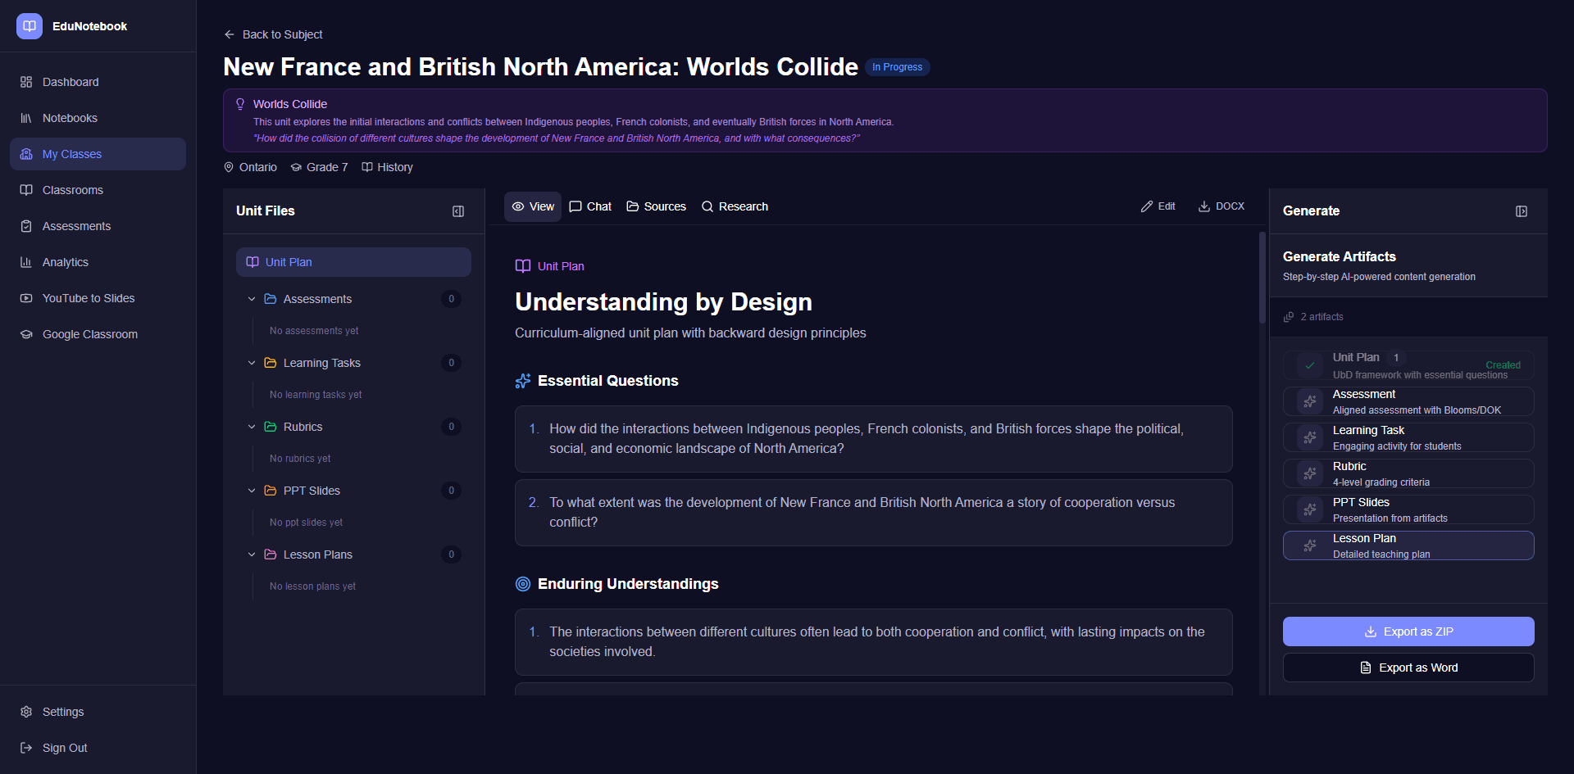Click the Export as ZIP button
The image size is (1574, 774).
click(x=1408, y=631)
